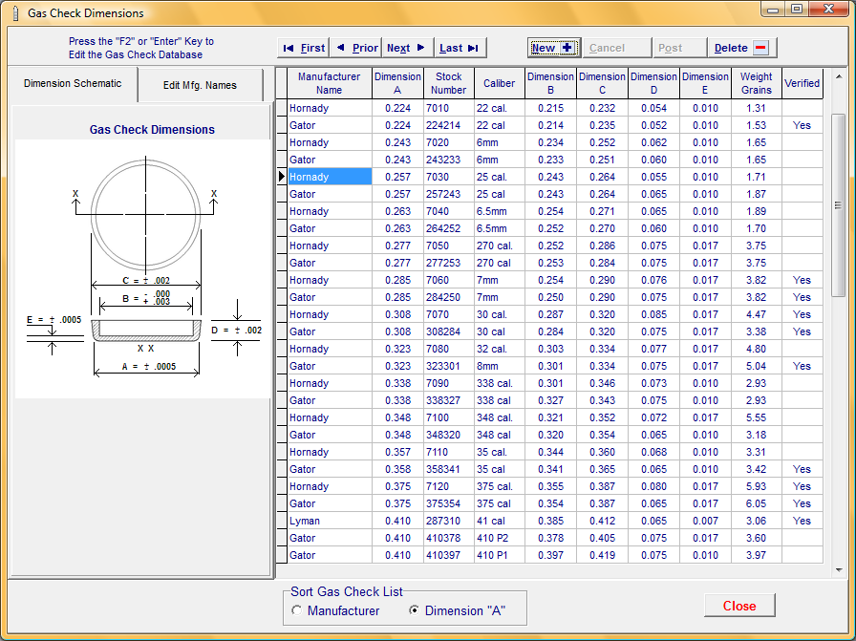Viewport: 856px width, 641px height.
Task: Go to the Prior record
Action: point(356,48)
